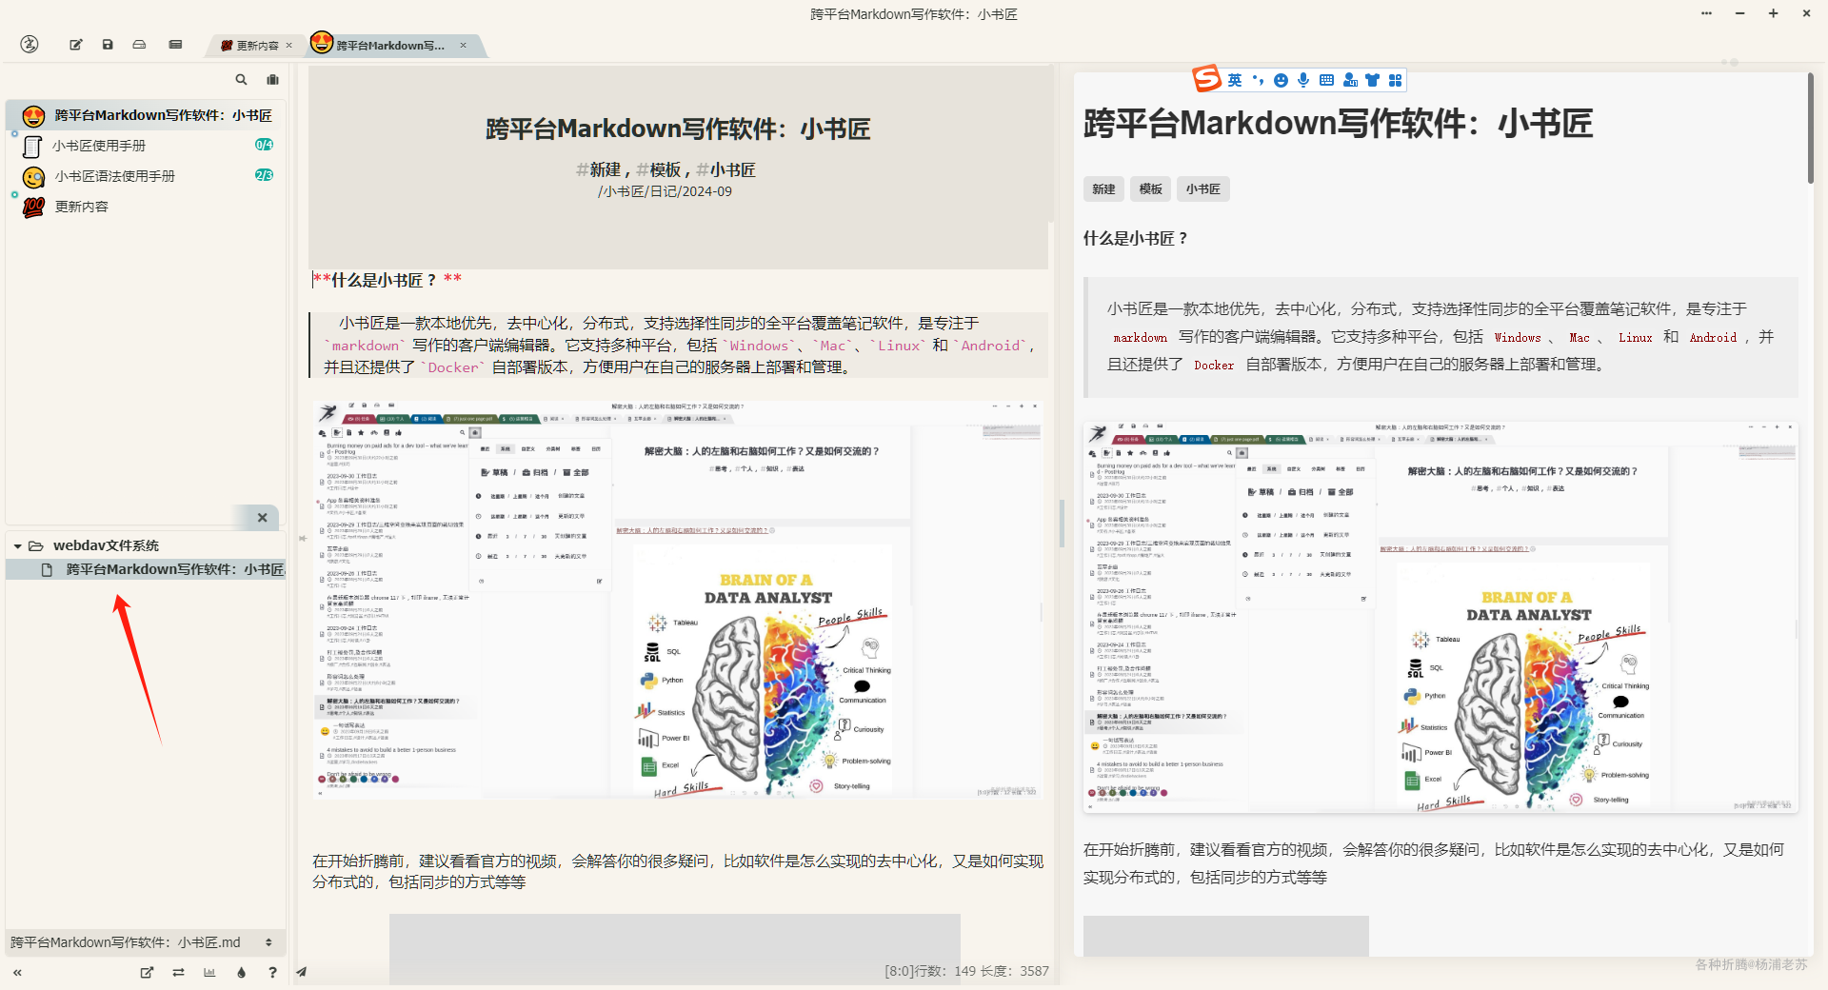Select 跨平台Markdown写作软件 file under webdav

148,569
